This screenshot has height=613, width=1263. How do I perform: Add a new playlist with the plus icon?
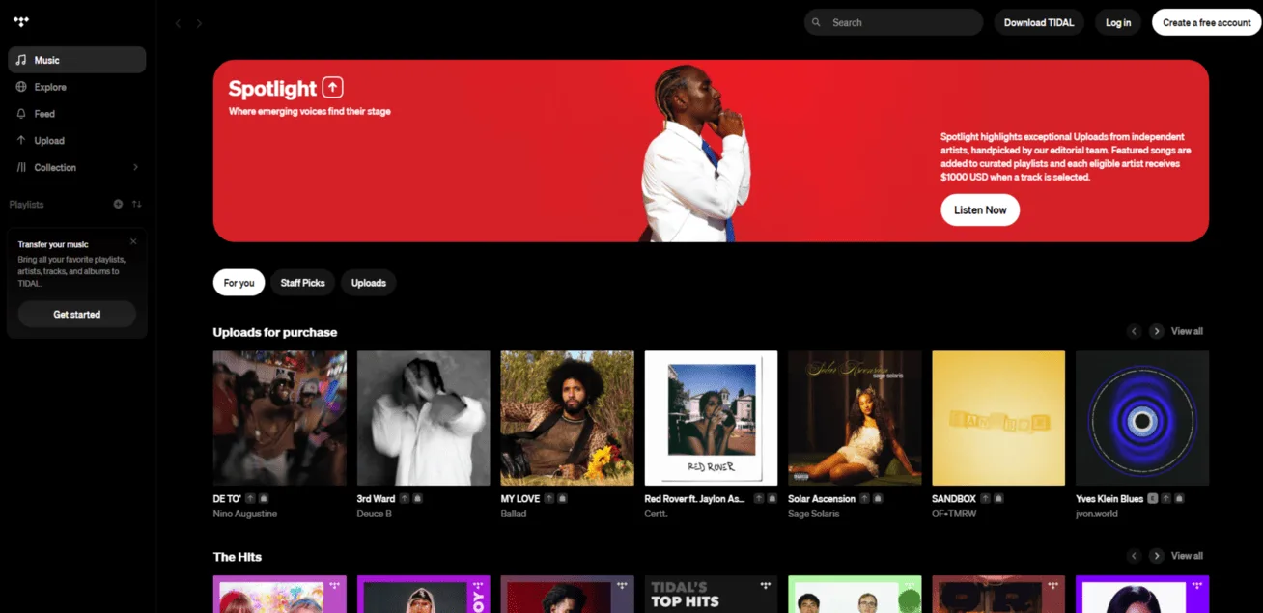118,205
